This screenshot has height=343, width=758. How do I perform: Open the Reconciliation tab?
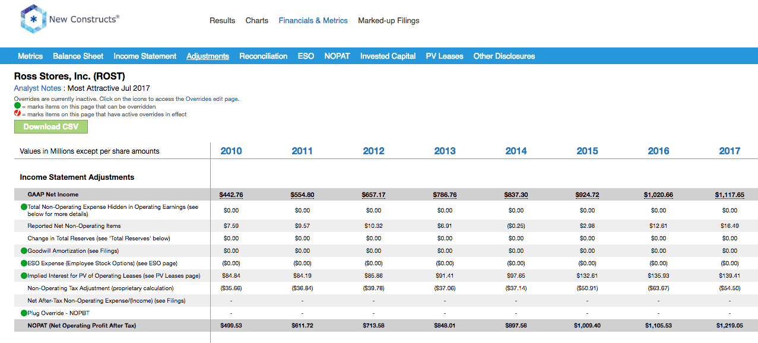pos(264,56)
